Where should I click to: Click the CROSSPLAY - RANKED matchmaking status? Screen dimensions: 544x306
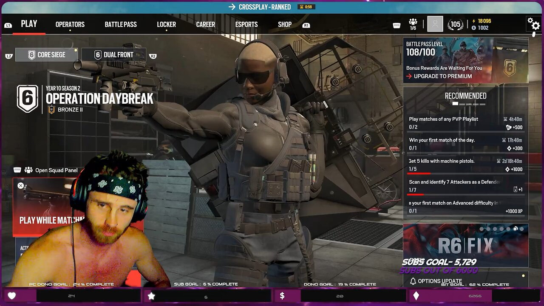(x=260, y=7)
